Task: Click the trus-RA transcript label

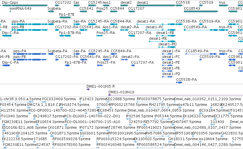Action: pos(226,27)
